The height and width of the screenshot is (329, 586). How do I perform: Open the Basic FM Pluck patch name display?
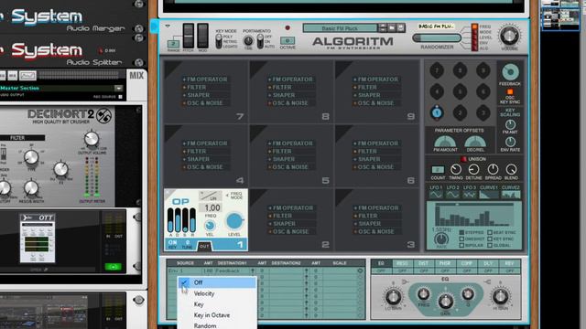click(x=340, y=28)
